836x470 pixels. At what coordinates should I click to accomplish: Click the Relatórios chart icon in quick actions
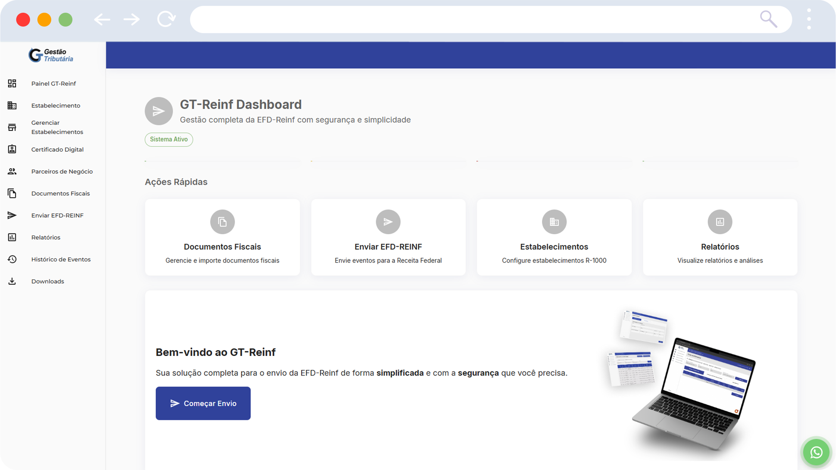(720, 222)
